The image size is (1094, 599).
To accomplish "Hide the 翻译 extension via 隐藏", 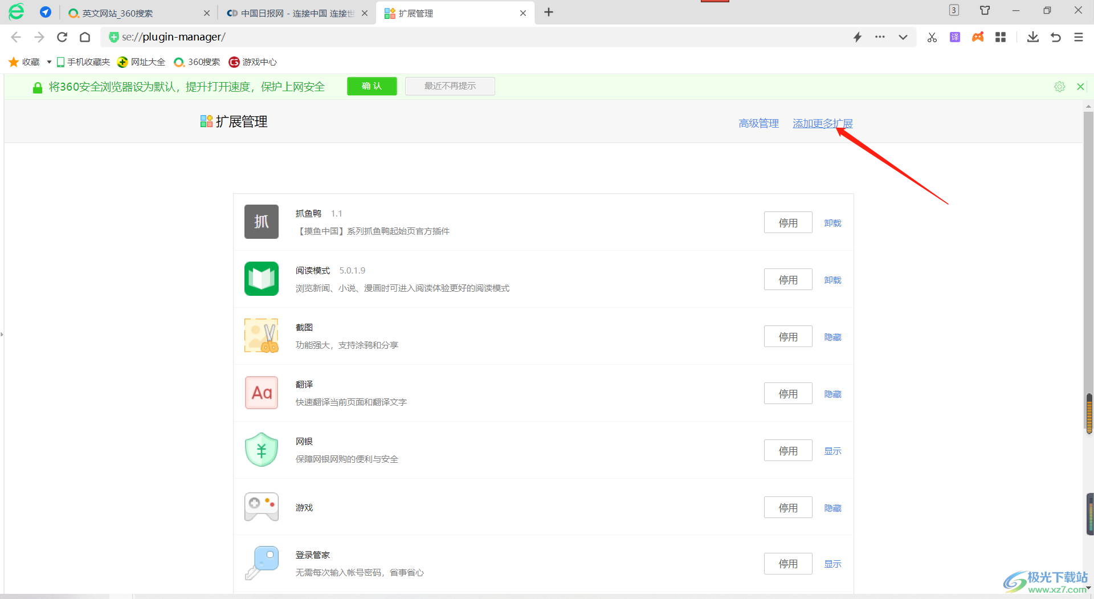I will click(x=832, y=394).
